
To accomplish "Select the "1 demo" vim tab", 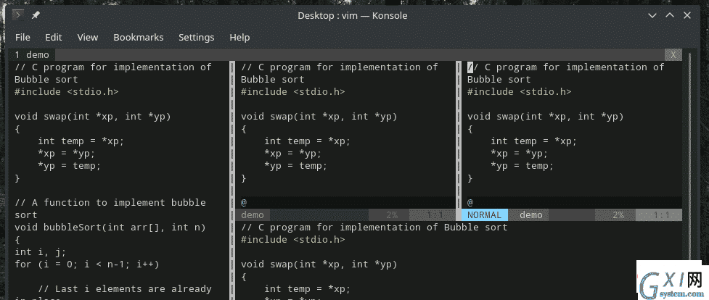I will point(32,55).
